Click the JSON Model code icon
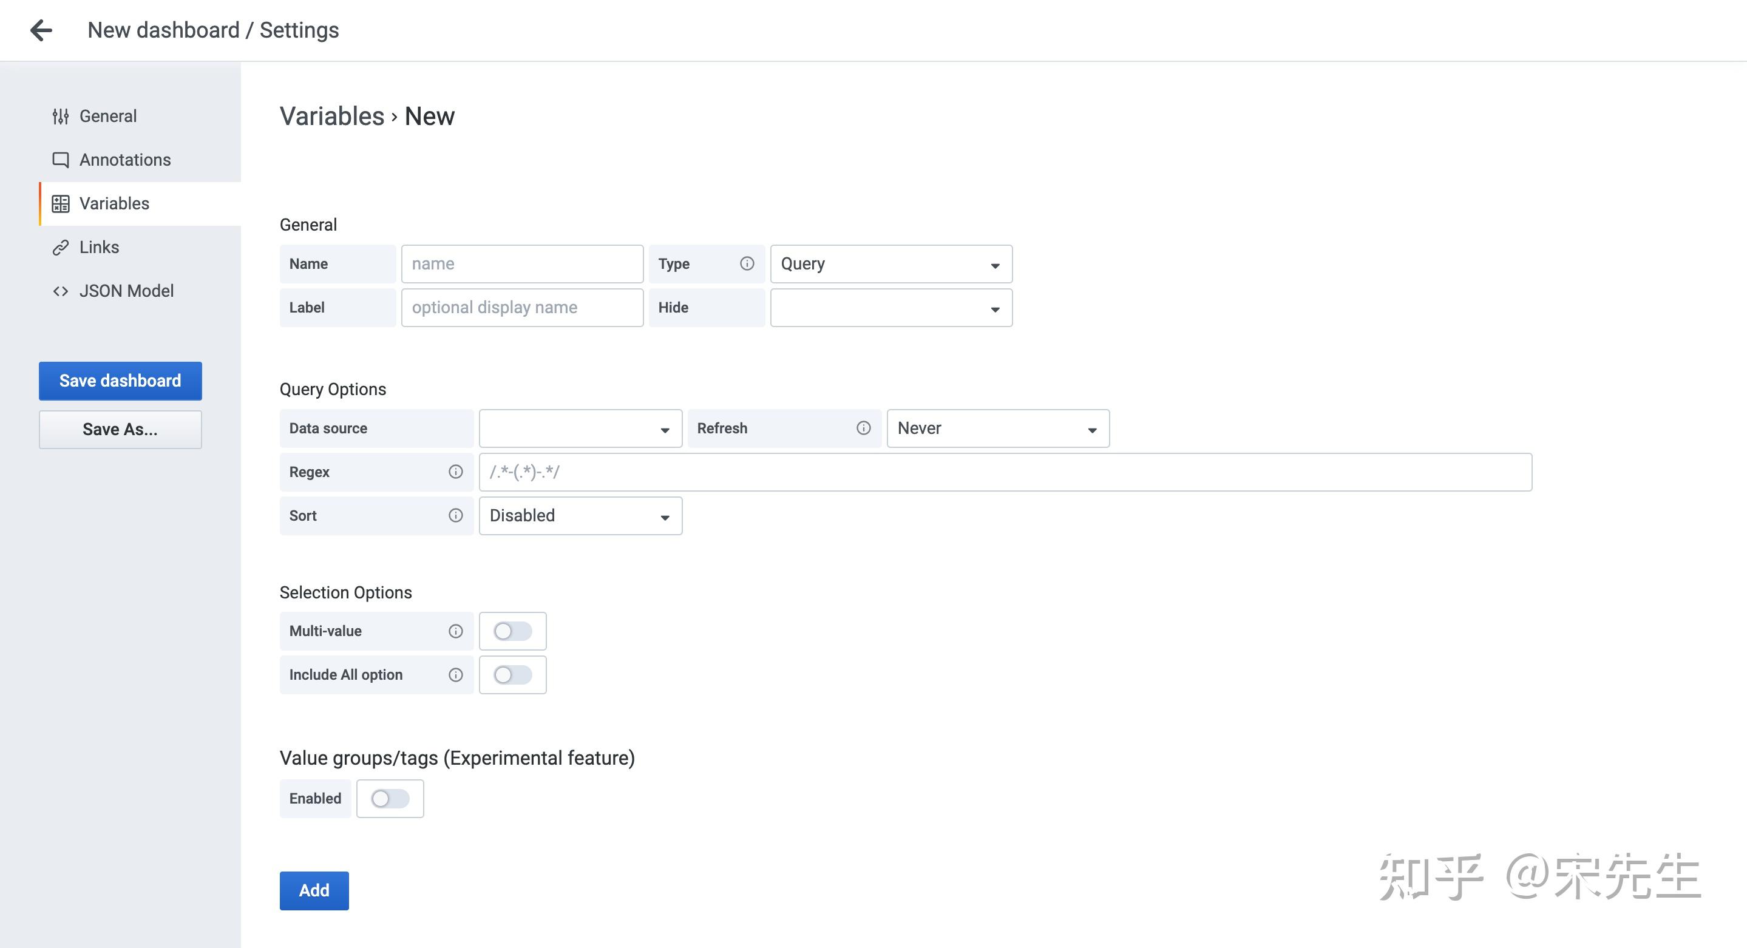This screenshot has width=1747, height=948. tap(60, 291)
